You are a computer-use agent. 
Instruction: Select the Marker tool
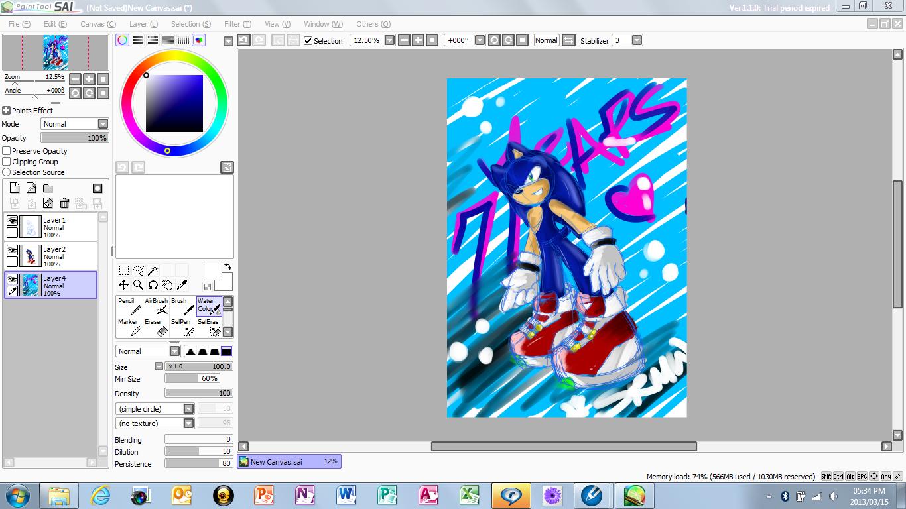pyautogui.click(x=129, y=327)
